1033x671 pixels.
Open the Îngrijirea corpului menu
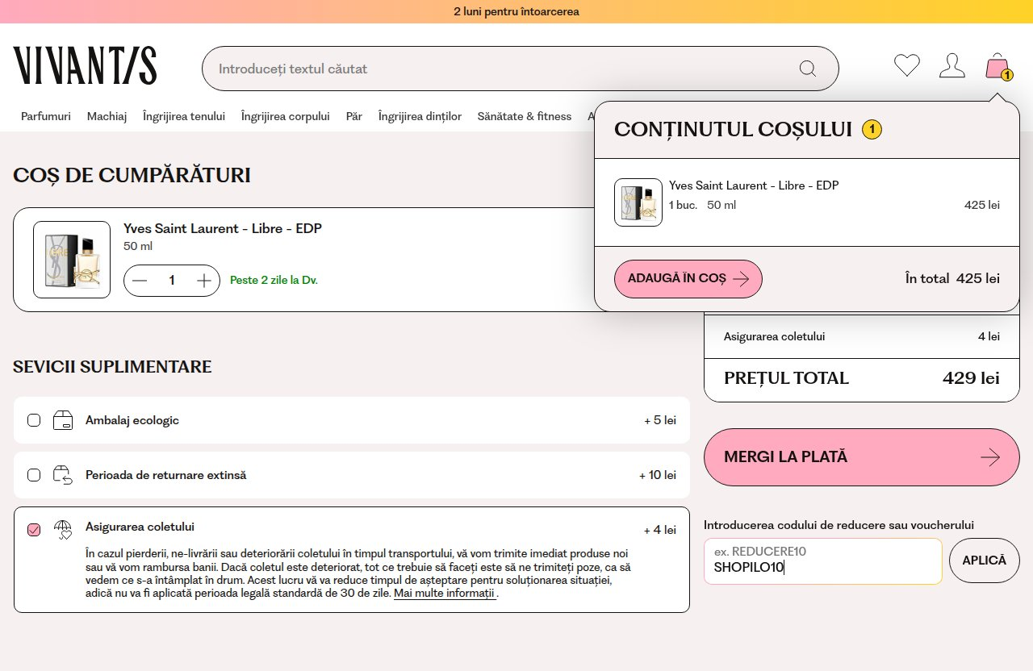click(286, 116)
